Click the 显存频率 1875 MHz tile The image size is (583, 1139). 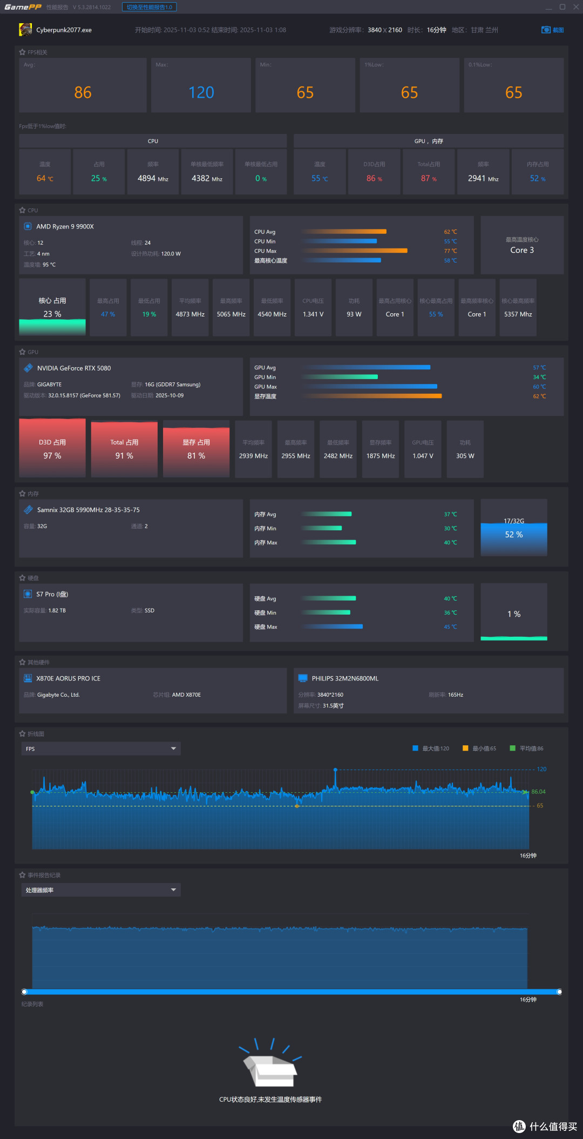381,449
